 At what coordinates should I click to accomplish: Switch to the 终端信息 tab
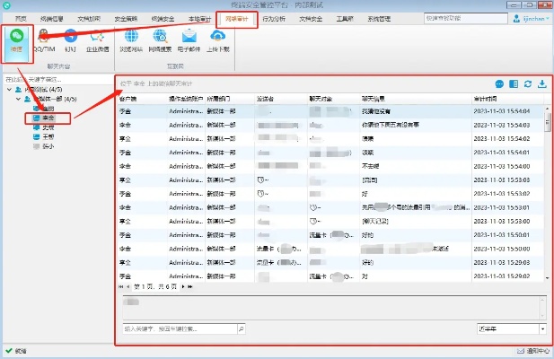[51, 19]
